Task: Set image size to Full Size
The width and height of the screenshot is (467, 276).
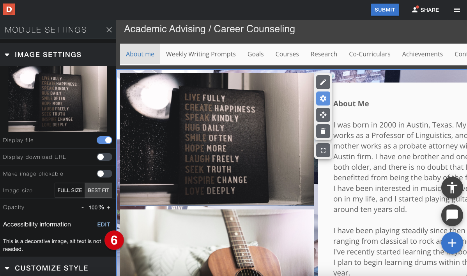Action: click(x=70, y=190)
